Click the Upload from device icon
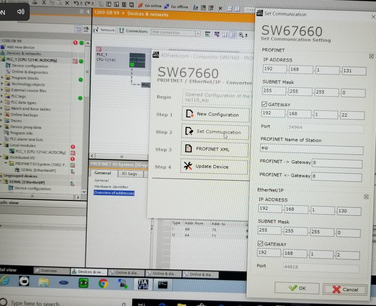This screenshot has width=376, height=306. (116, 4)
